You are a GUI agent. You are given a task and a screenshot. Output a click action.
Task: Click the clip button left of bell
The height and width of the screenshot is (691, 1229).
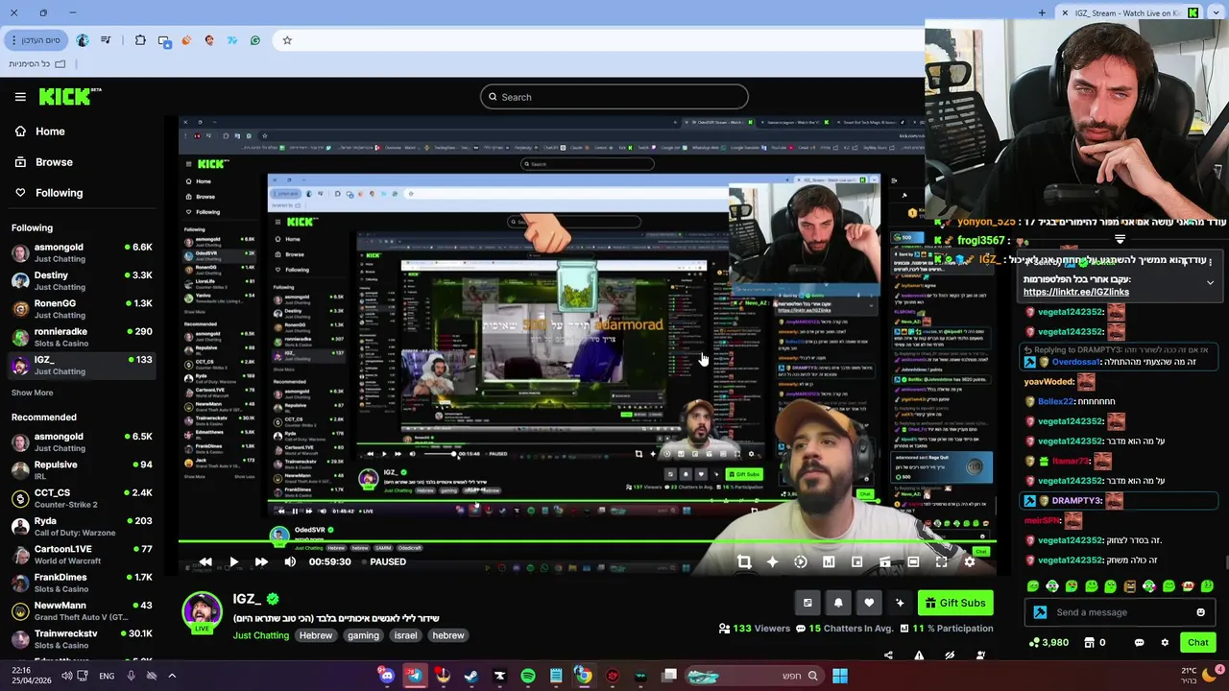coord(807,603)
